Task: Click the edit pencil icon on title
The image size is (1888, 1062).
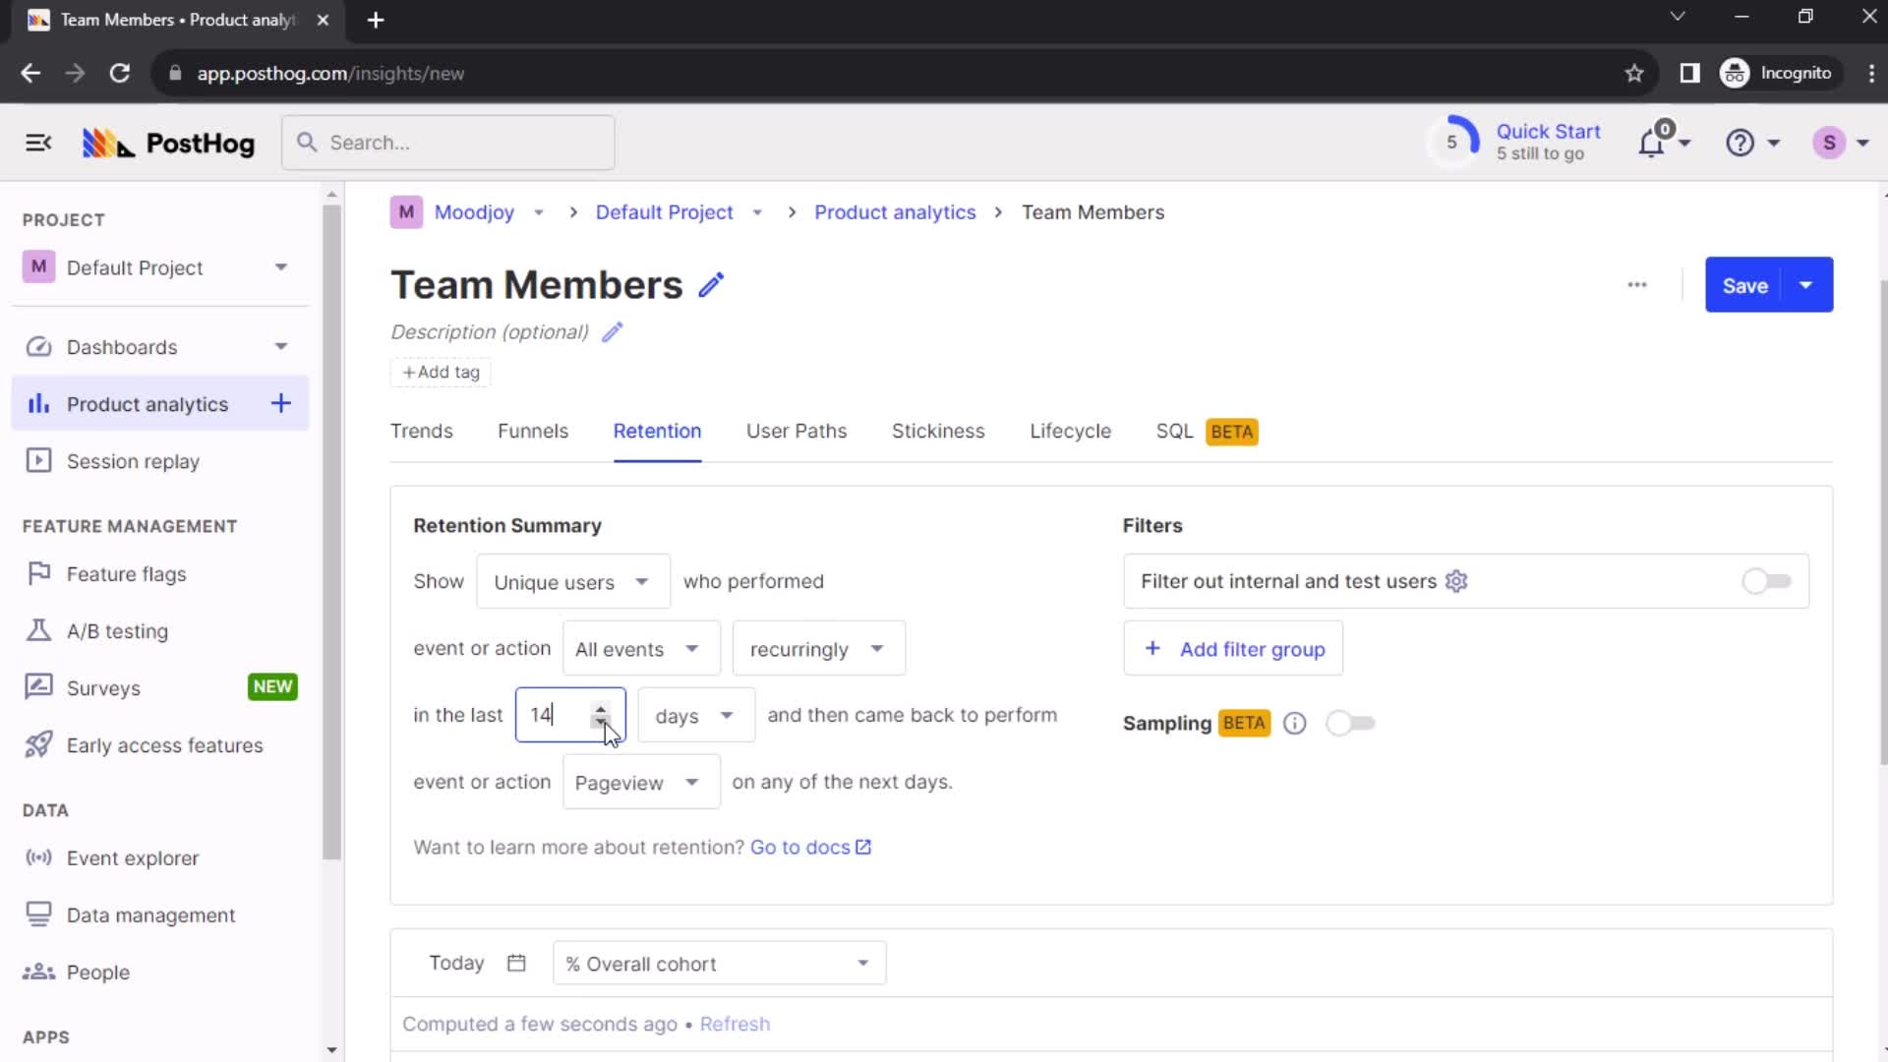Action: click(x=712, y=284)
